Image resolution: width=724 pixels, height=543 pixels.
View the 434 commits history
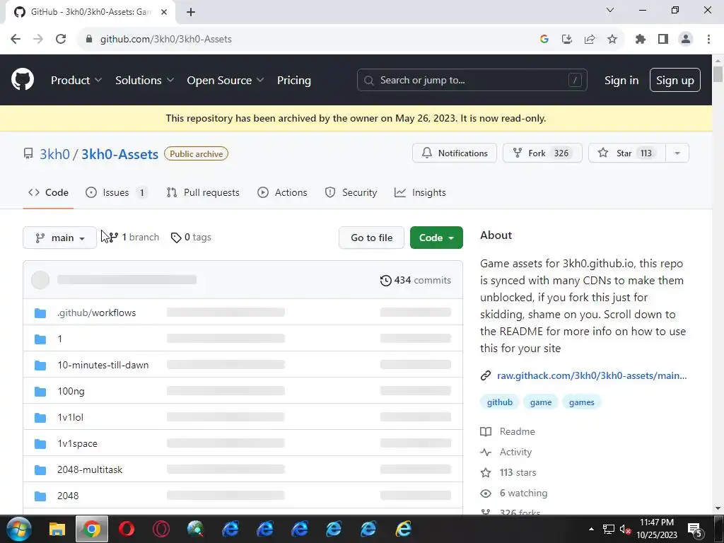pyautogui.click(x=416, y=280)
